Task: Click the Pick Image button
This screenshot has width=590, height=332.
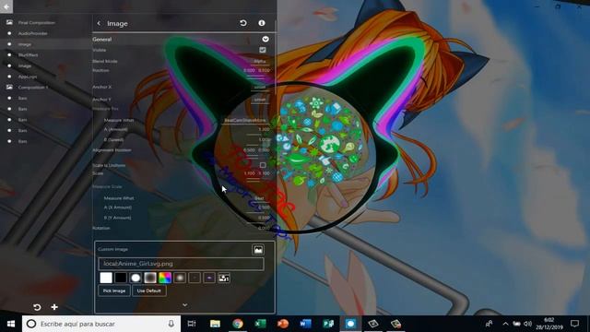Action: (114, 290)
